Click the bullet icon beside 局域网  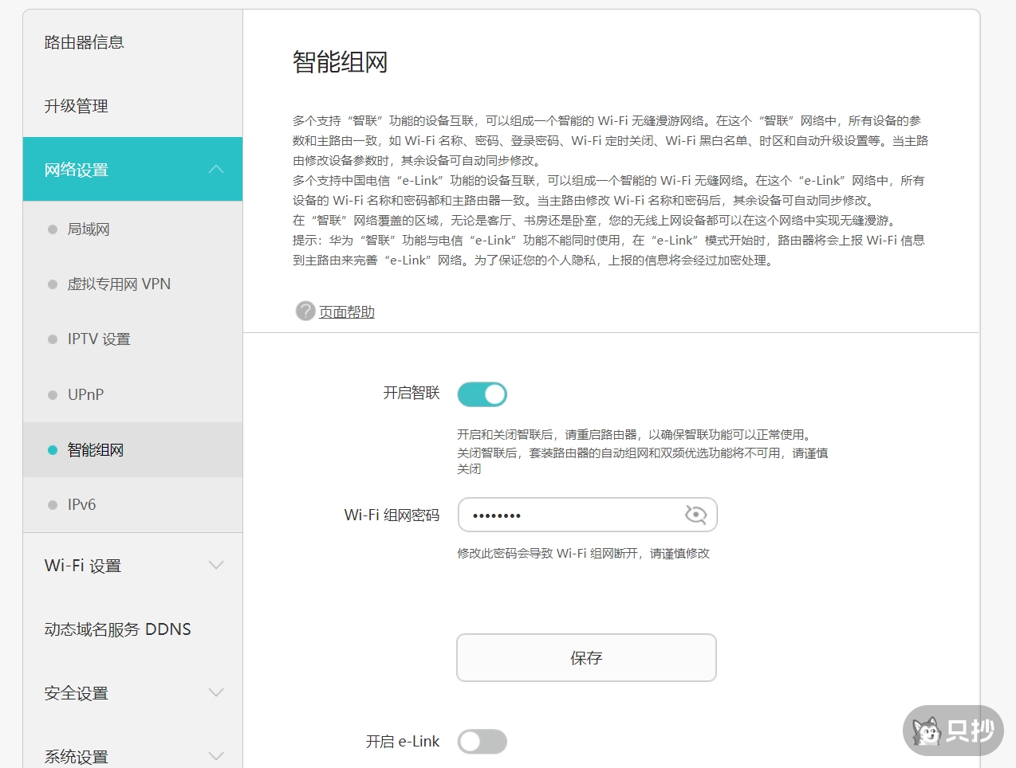(x=53, y=229)
